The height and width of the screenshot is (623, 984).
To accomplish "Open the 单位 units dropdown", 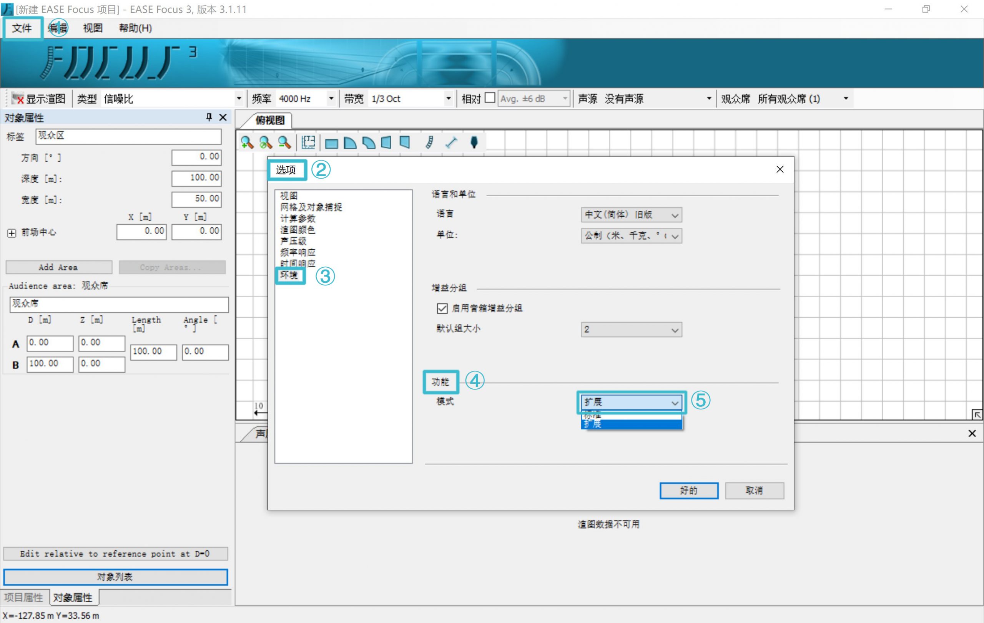I will pyautogui.click(x=675, y=236).
